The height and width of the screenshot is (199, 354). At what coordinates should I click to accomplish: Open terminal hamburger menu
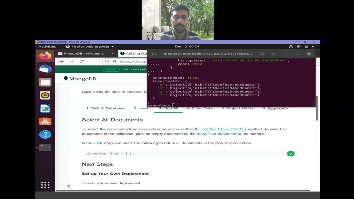pos(274,54)
